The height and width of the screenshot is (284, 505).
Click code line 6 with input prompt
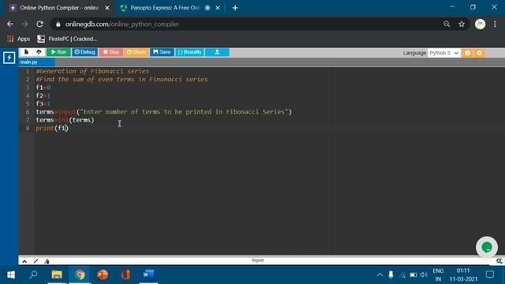click(x=163, y=112)
